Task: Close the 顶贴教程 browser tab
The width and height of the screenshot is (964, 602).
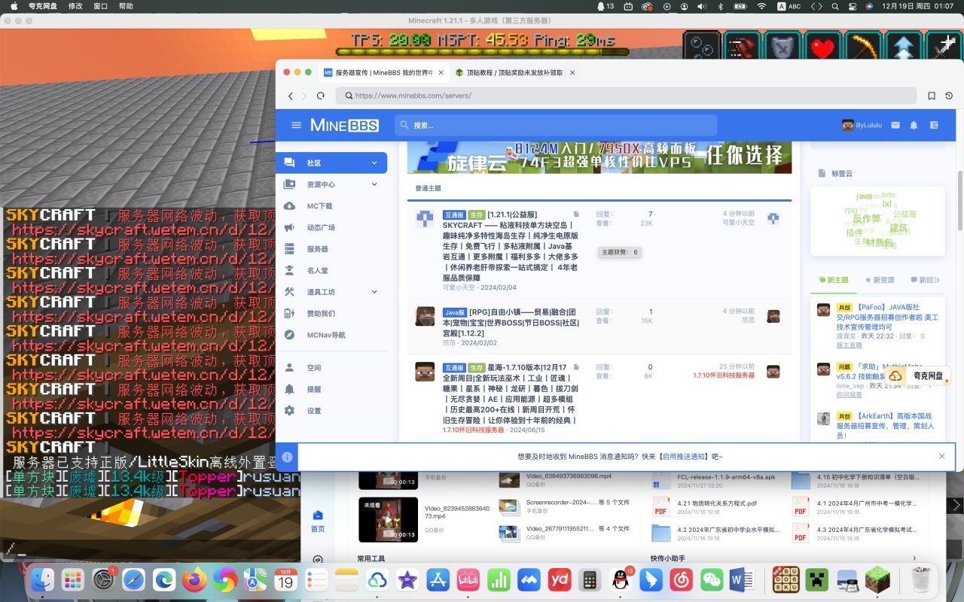Action: tap(572, 73)
